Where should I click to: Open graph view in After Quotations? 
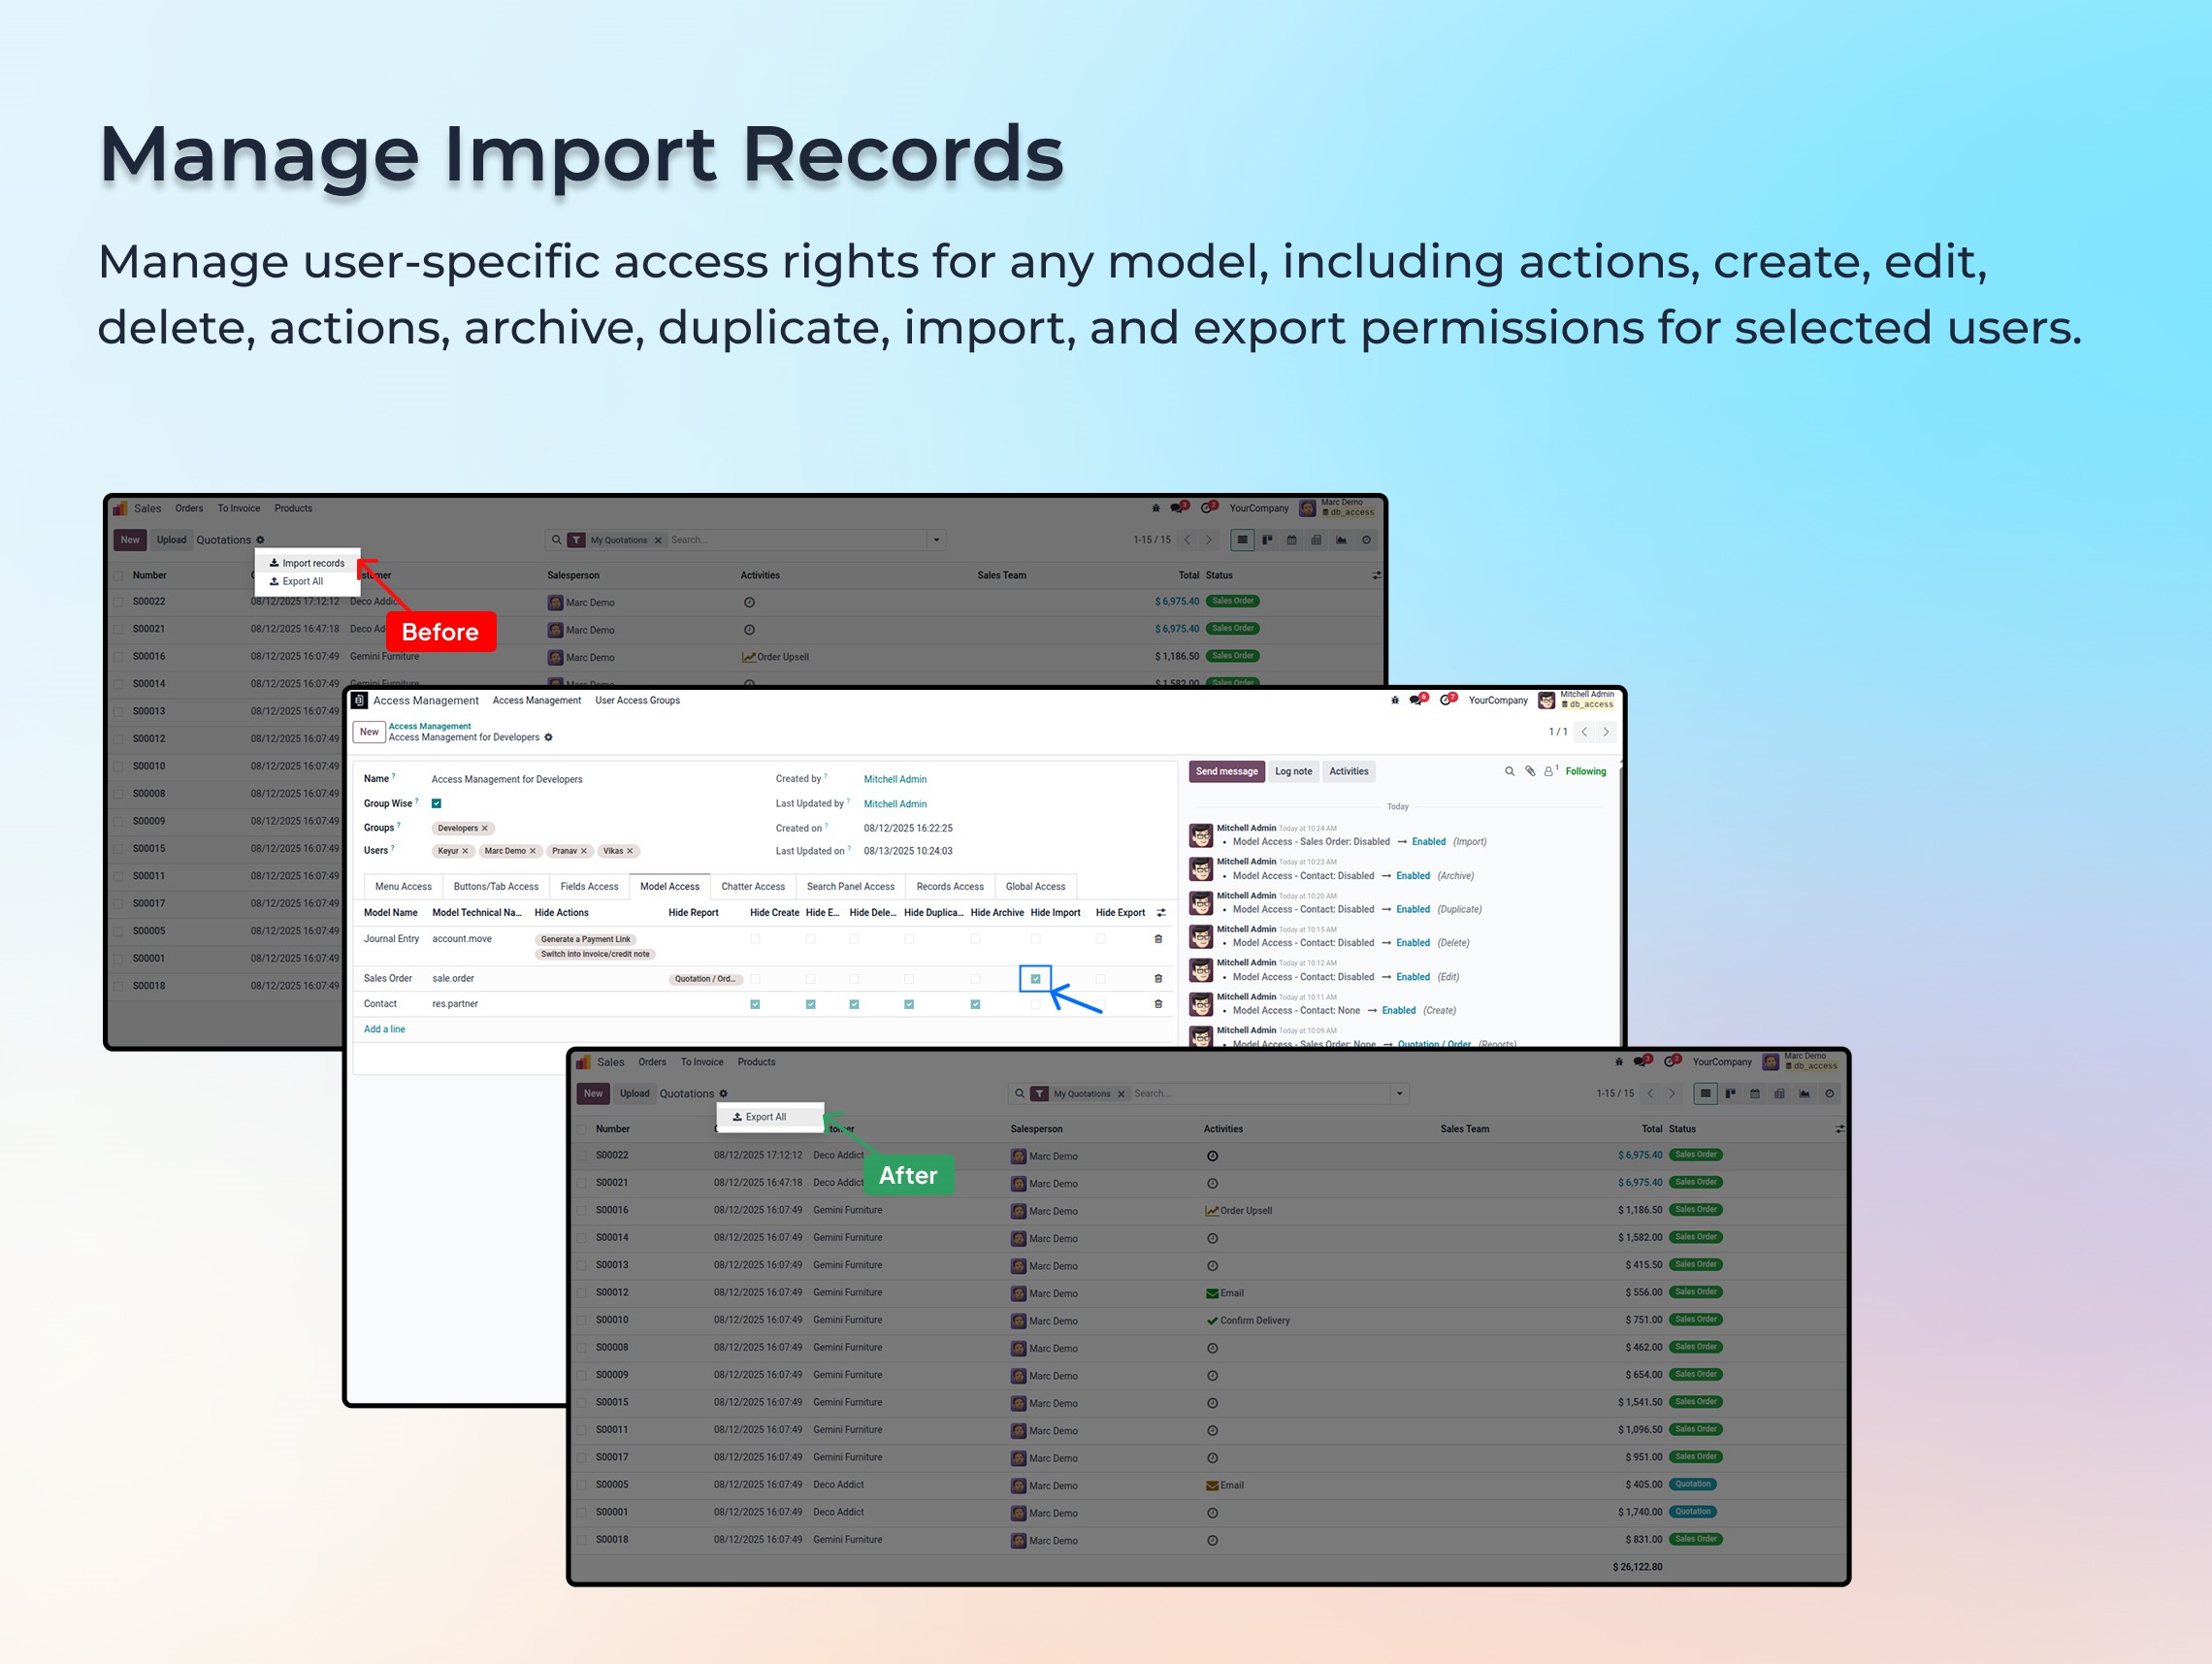tap(1804, 1093)
